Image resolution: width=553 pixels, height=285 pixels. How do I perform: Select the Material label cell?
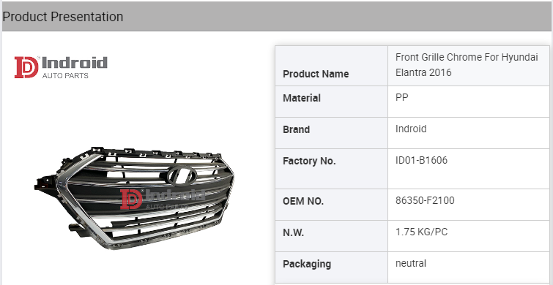tap(331, 102)
